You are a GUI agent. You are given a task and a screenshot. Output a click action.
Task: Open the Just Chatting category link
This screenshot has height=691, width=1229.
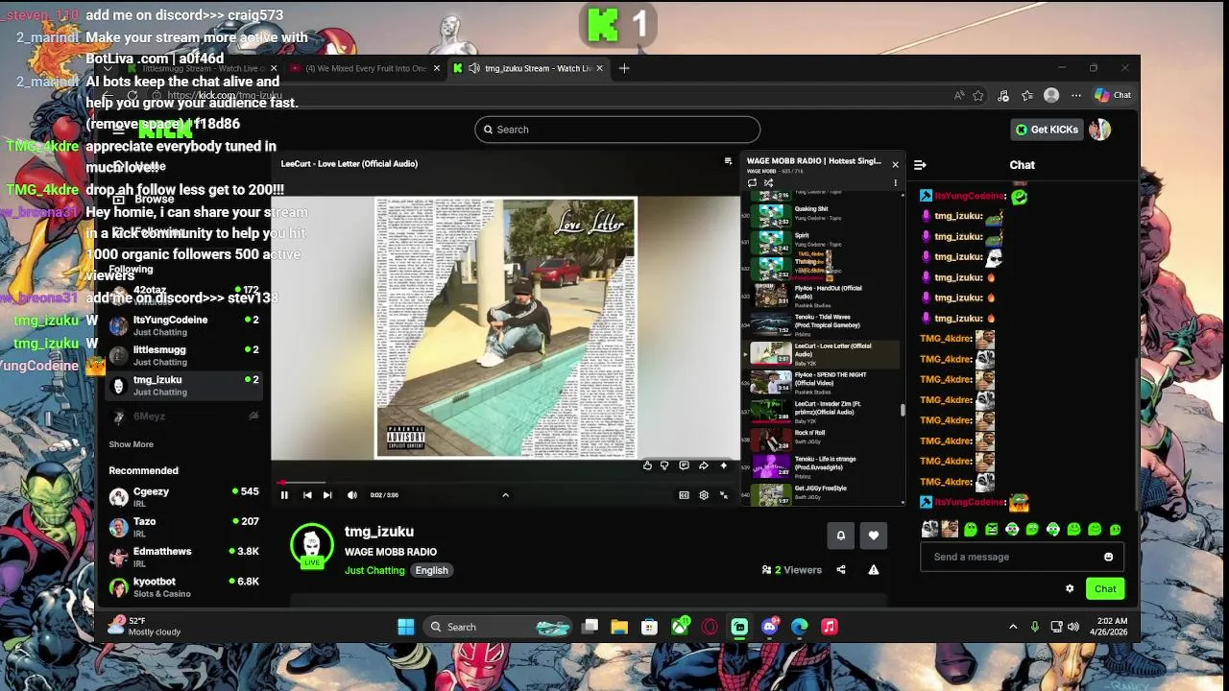click(x=374, y=570)
